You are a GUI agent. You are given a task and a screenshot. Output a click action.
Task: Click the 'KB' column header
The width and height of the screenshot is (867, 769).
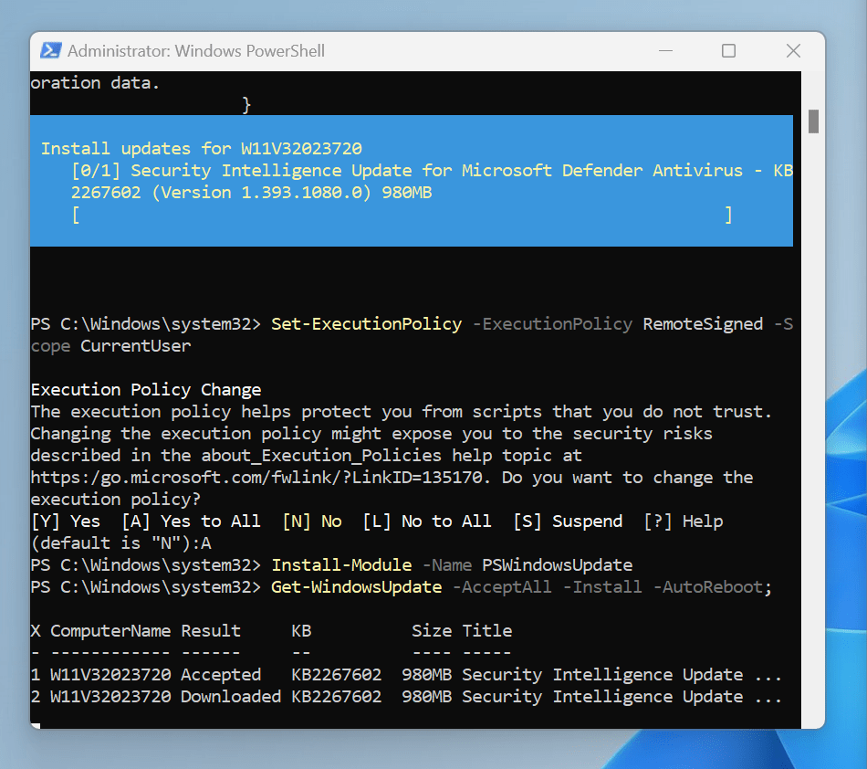point(301,631)
